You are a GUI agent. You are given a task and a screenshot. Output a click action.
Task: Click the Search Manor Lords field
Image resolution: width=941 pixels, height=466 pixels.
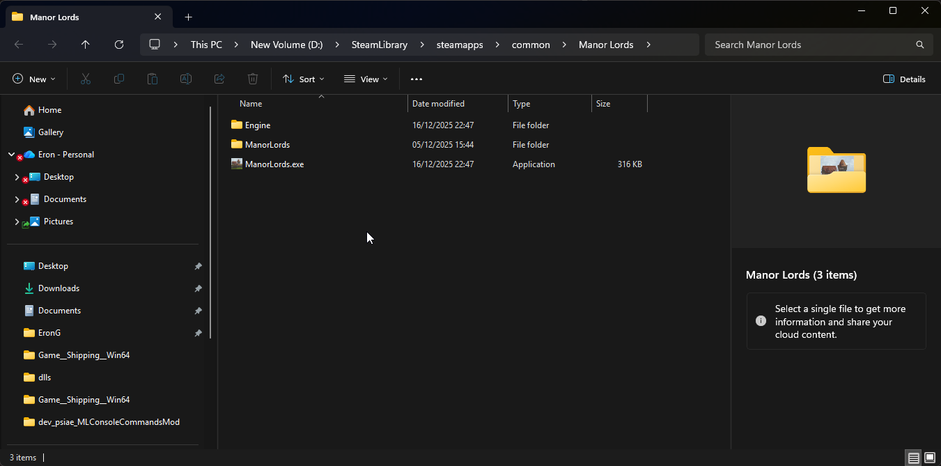click(811, 45)
